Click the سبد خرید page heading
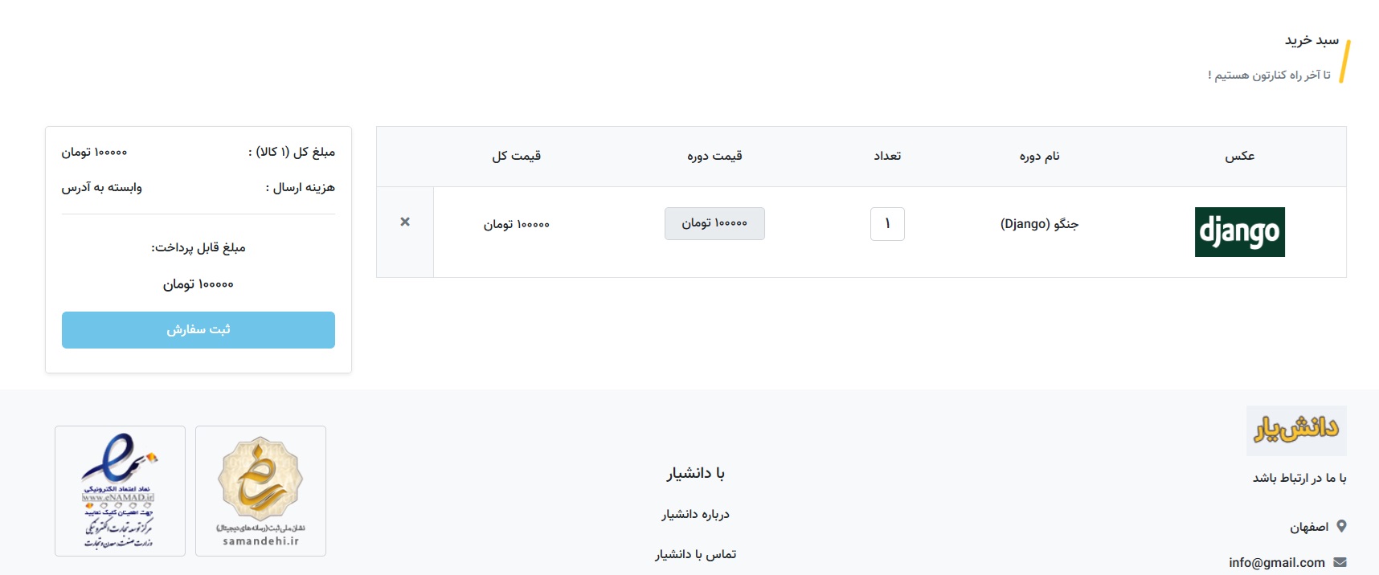This screenshot has height=575, width=1379. tap(1311, 40)
